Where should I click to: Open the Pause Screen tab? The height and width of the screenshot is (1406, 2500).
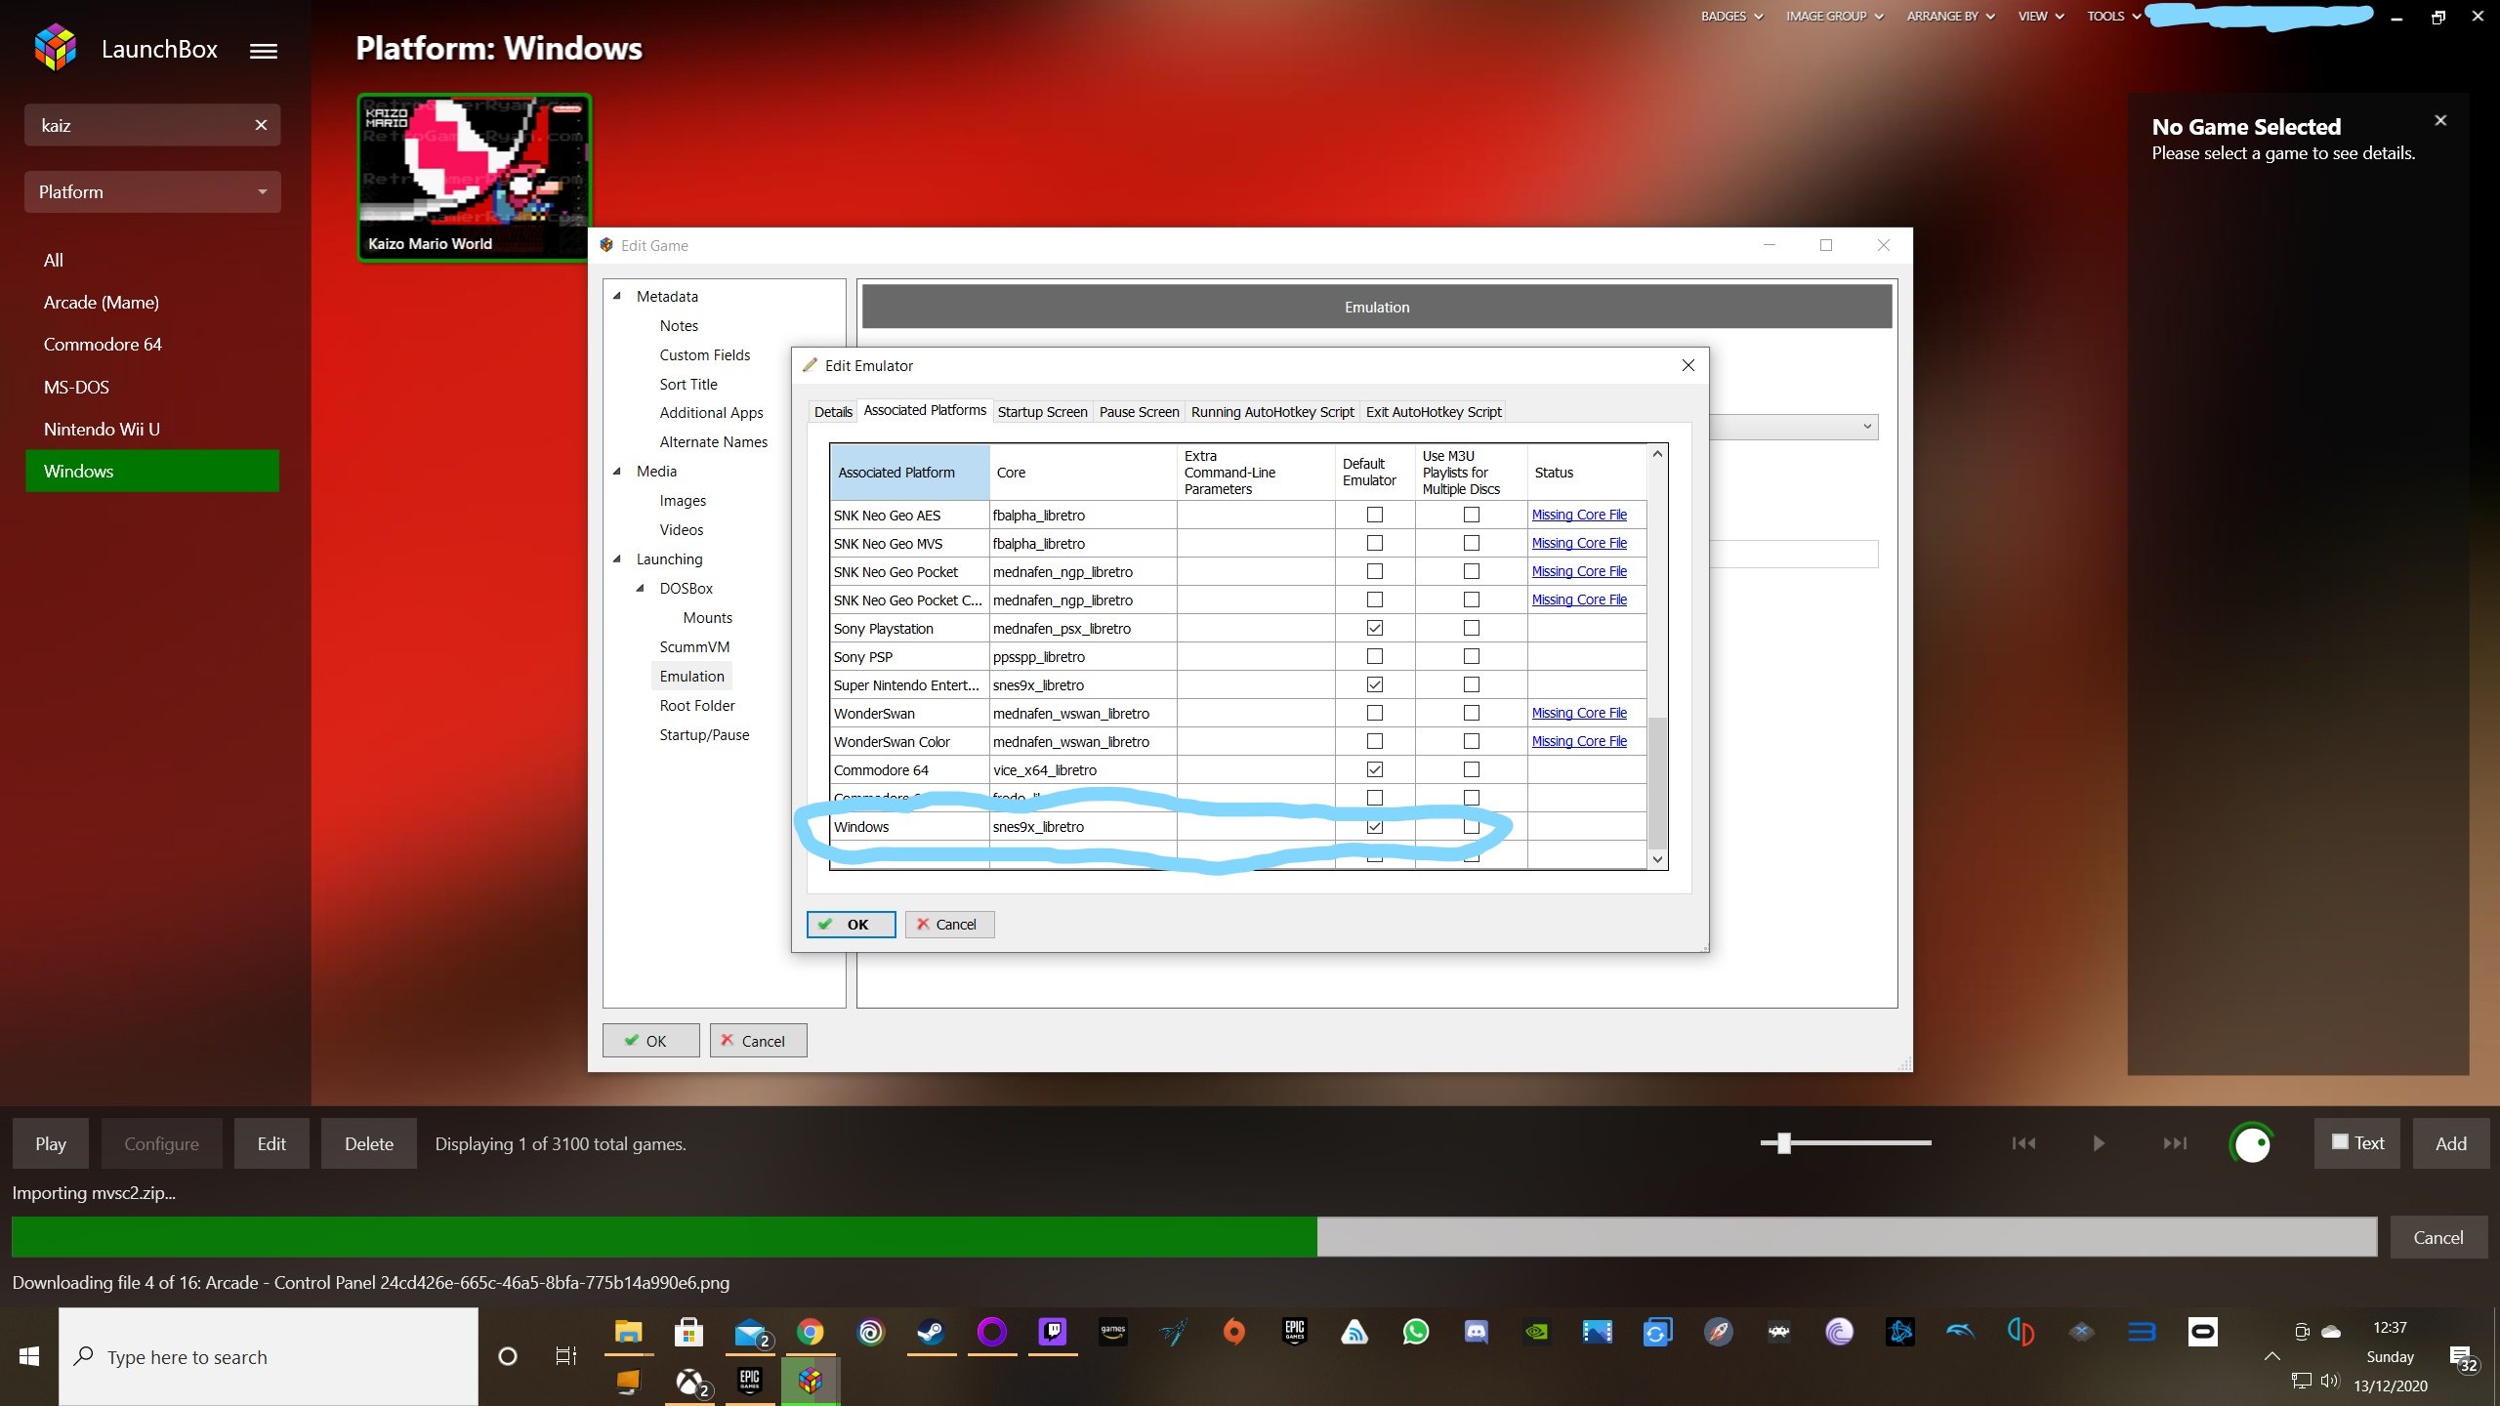point(1139,412)
